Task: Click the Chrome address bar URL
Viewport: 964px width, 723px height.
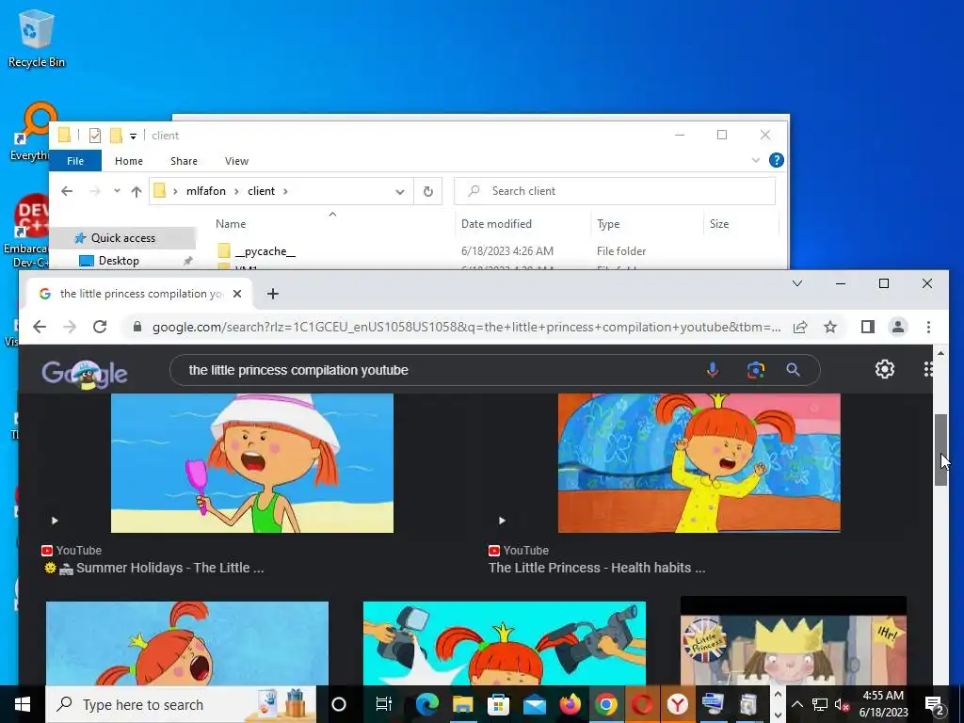Action: (x=466, y=327)
